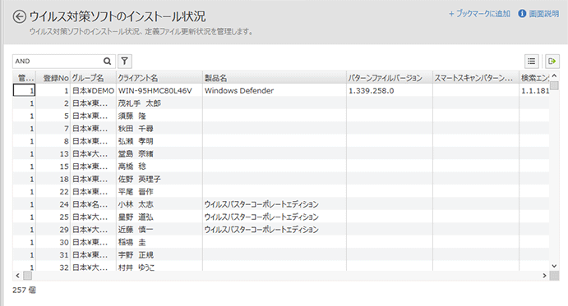Viewport: 568px width, 306px height.
Task: Open the column list settings icon
Action: [531, 62]
